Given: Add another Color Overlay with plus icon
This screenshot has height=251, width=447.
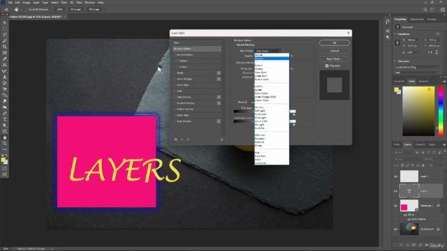Looking at the screenshot, I should pyautogui.click(x=219, y=97).
